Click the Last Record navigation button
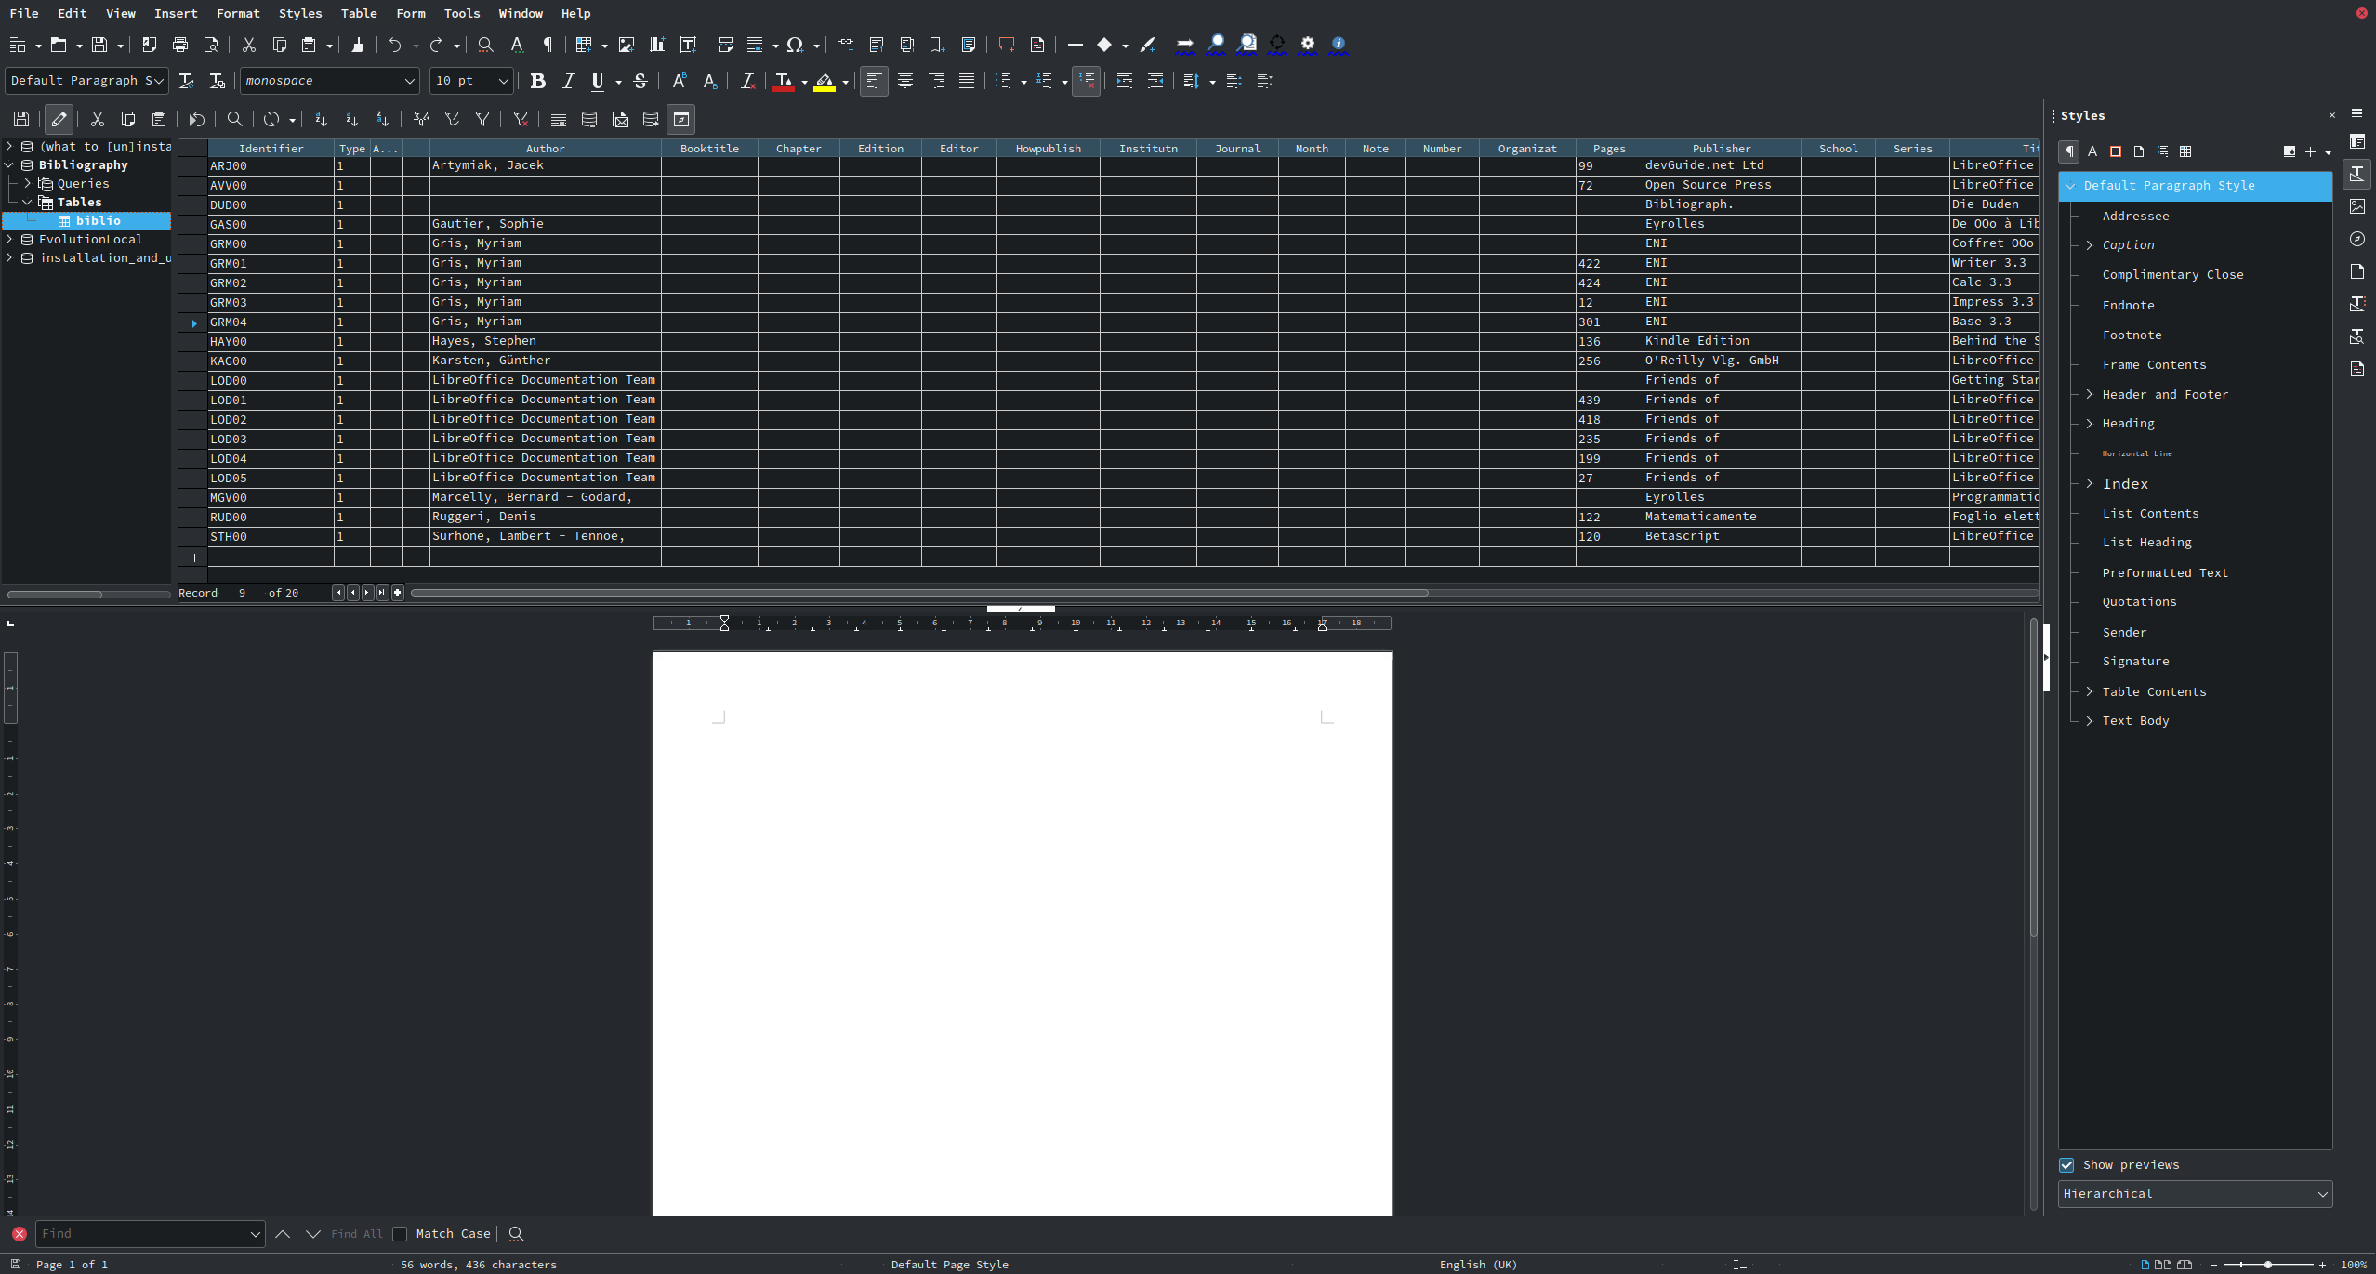The image size is (2376, 1274). click(x=382, y=592)
